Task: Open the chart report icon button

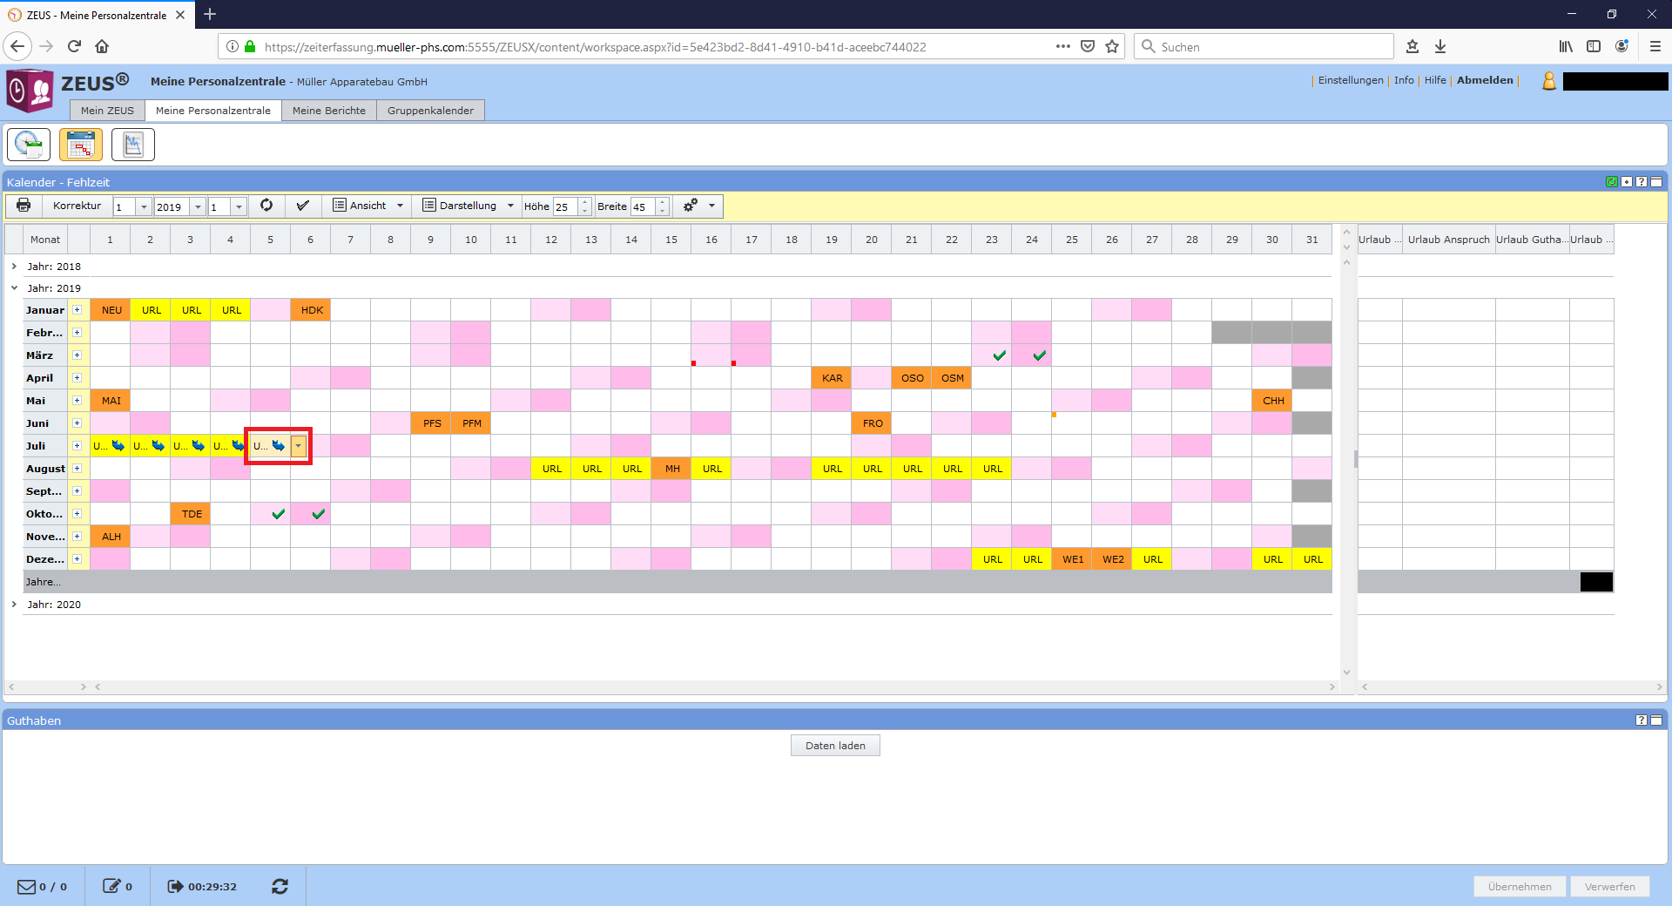Action: click(x=133, y=145)
